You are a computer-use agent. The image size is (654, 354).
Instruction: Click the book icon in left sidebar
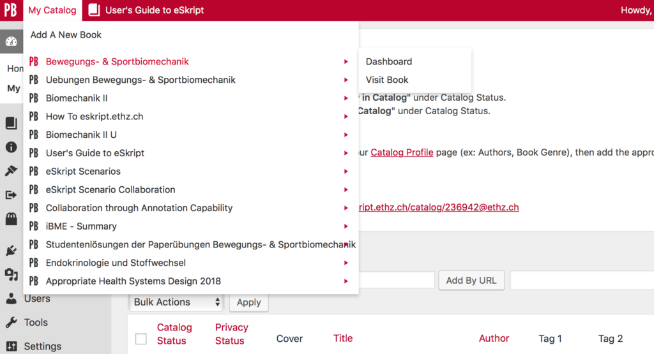pyautogui.click(x=11, y=123)
